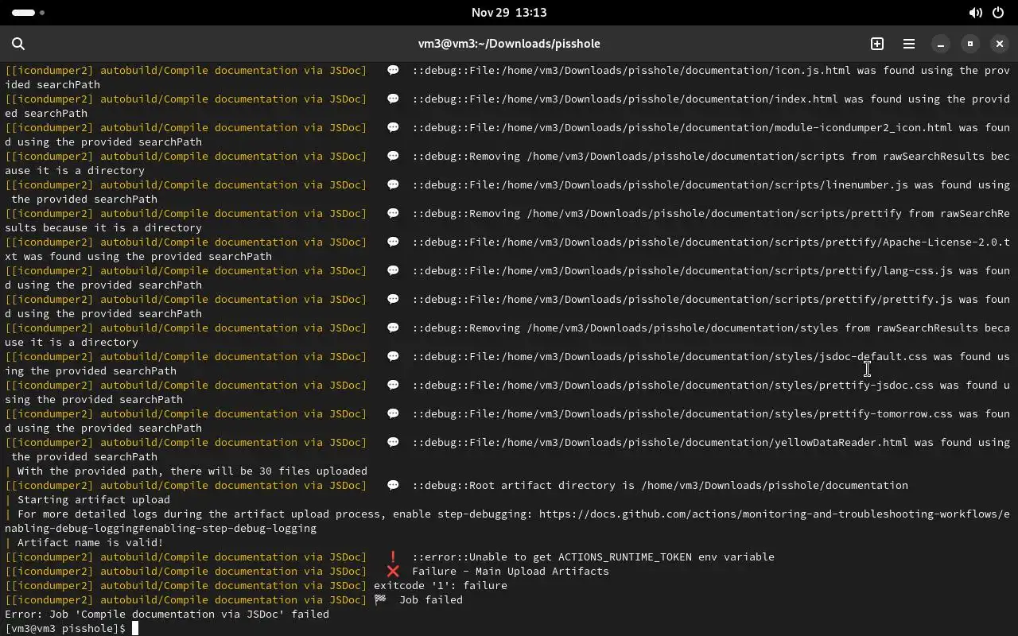Click the new tab icon
1018x636 pixels.
tap(877, 44)
